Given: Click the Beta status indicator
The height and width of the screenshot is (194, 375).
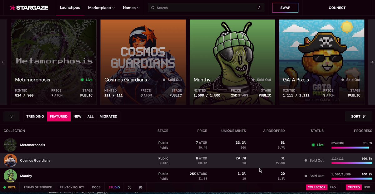Looking at the screenshot, I should click(9, 187).
